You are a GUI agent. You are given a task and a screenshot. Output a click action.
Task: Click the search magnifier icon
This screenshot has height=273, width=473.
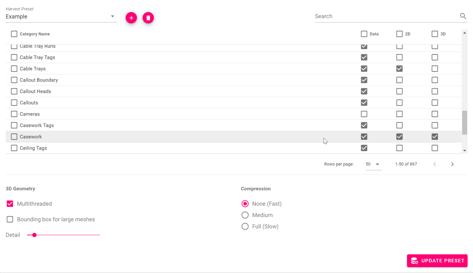pos(463,16)
